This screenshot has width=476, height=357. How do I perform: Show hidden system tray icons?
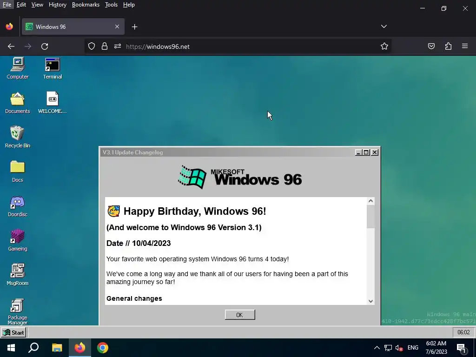click(377, 348)
